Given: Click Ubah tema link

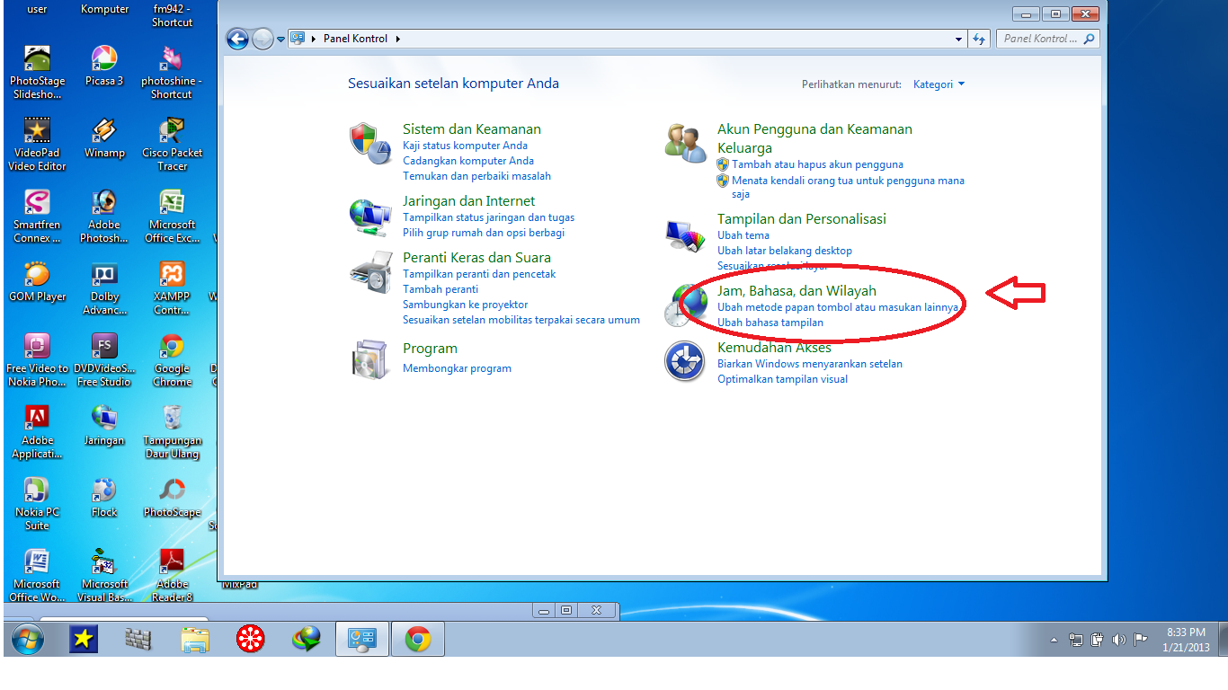Looking at the screenshot, I should click(743, 235).
